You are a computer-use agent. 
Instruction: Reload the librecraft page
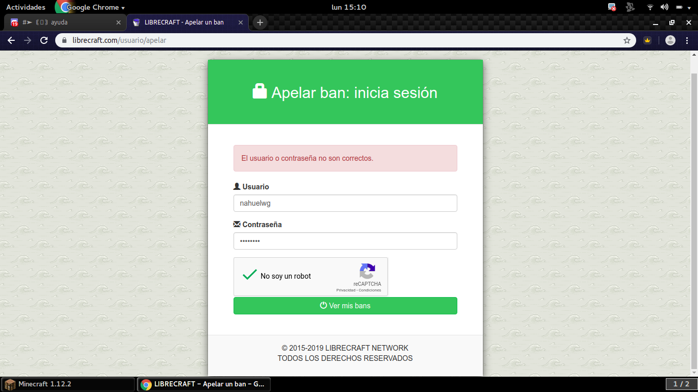pos(44,40)
